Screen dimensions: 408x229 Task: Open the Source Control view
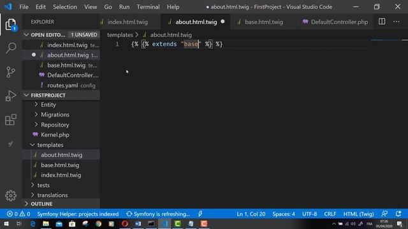coord(11,72)
